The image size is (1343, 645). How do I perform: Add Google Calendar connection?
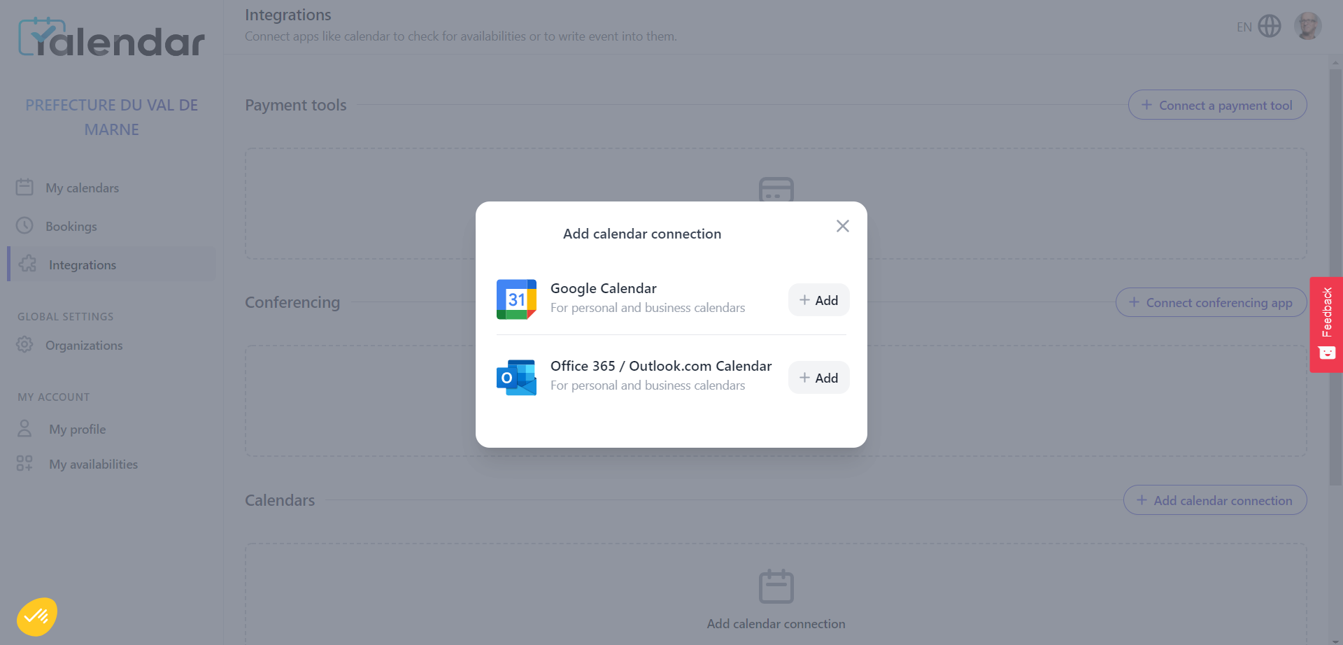point(818,300)
